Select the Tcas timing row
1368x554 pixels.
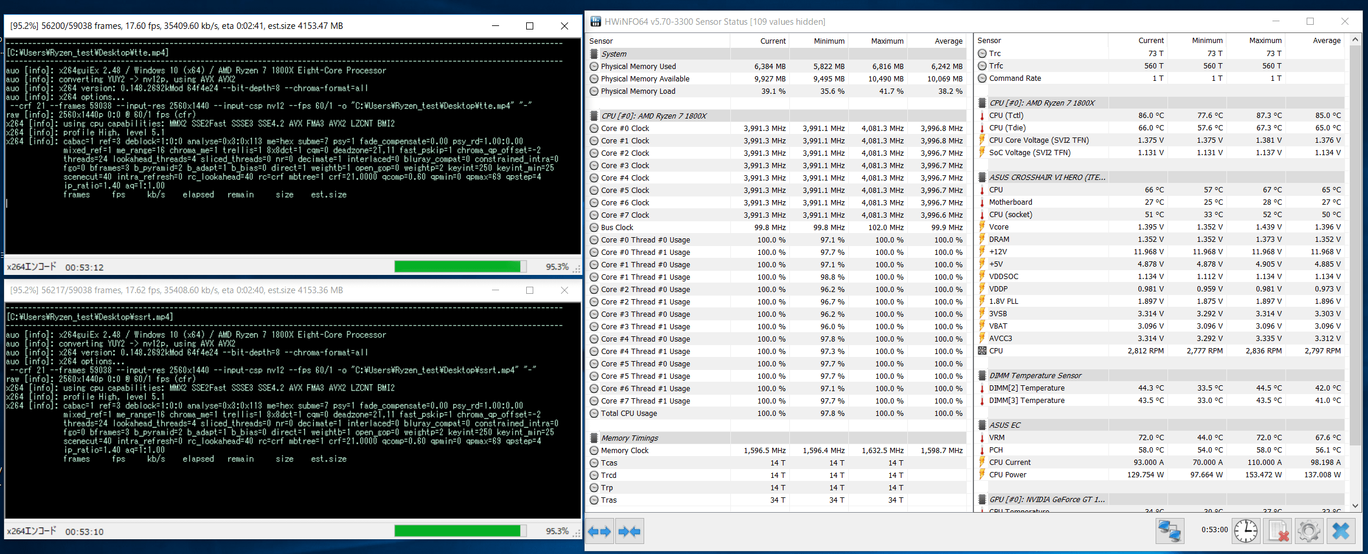(777, 463)
